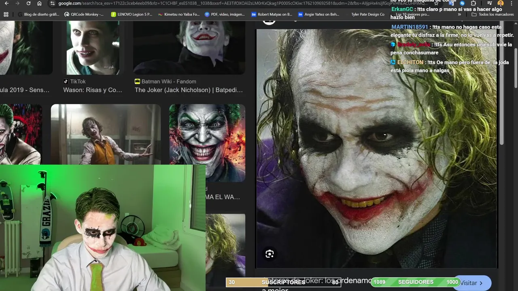Screen dimensions: 518x291
Task: Go back with the browser back arrow
Action: pos(6,3)
